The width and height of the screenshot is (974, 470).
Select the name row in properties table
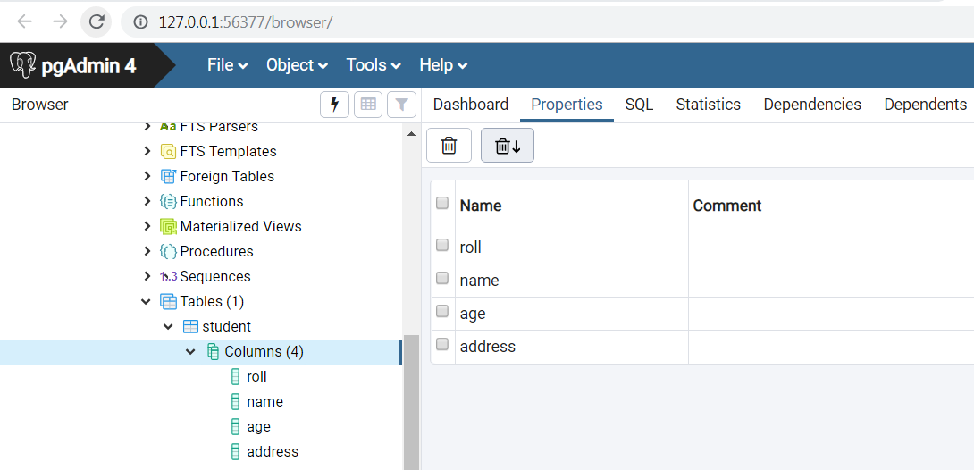[702, 281]
